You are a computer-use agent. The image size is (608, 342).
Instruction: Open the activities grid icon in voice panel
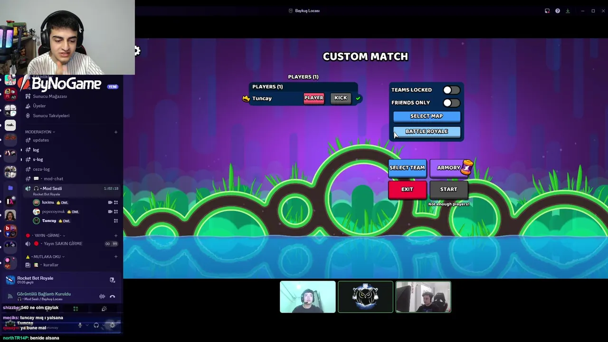76,309
